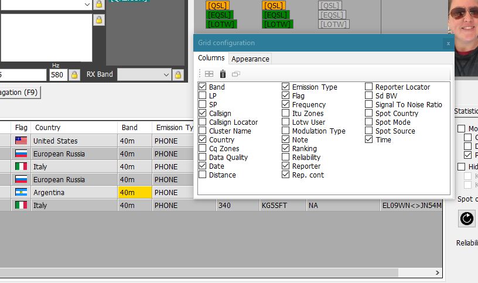Click the Emission Type column header
The height and width of the screenshot is (283, 478).
pyautogui.click(x=173, y=128)
